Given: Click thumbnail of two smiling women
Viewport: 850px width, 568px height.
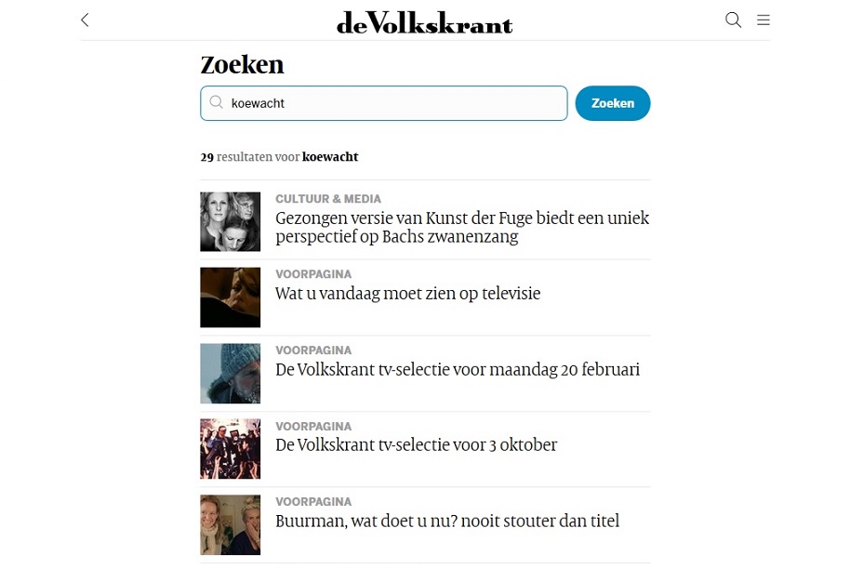Looking at the screenshot, I should pyautogui.click(x=230, y=524).
